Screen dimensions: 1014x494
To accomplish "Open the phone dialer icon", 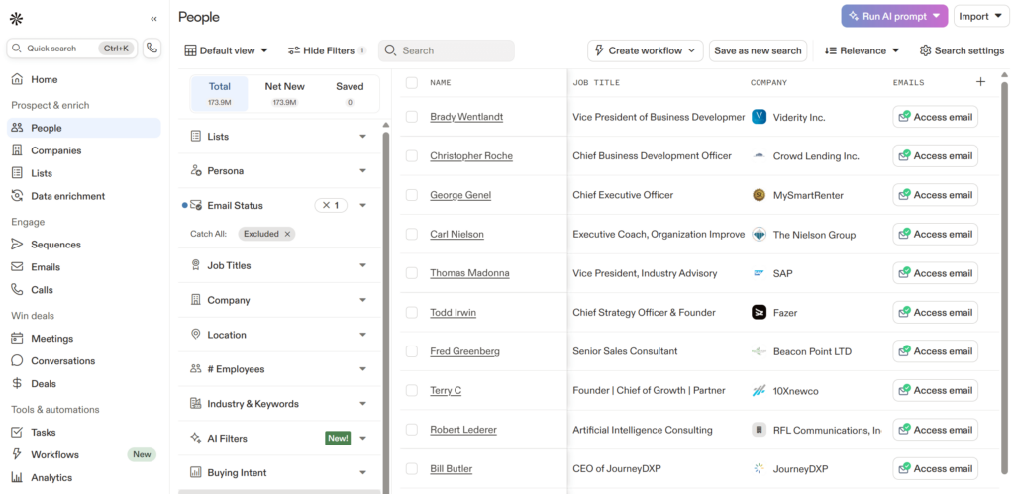I will pos(152,48).
